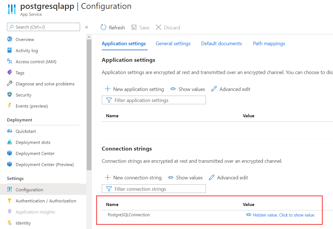The height and width of the screenshot is (229, 333).
Task: Switch to the Path mappings tab
Action: point(269,44)
